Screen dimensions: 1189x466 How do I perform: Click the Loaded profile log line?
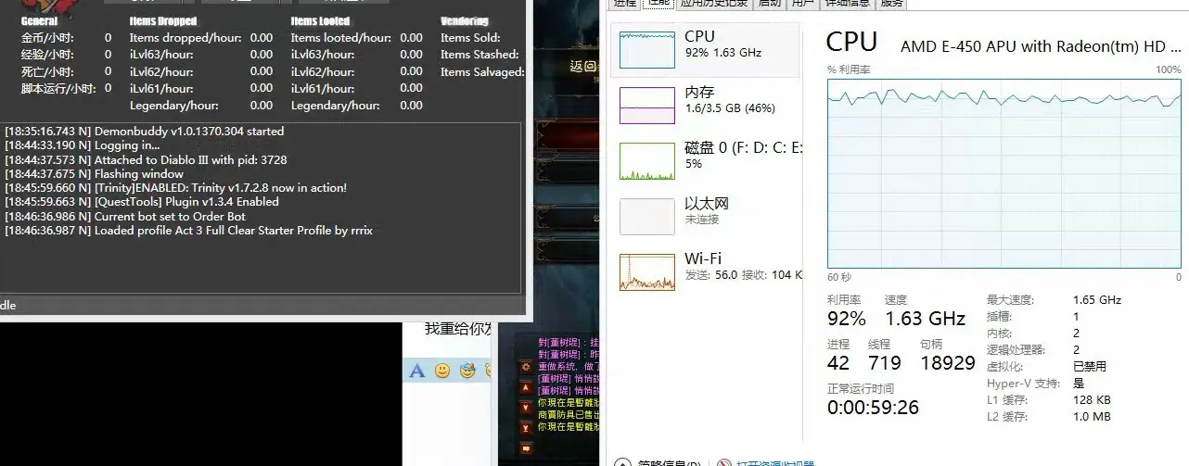(x=234, y=231)
